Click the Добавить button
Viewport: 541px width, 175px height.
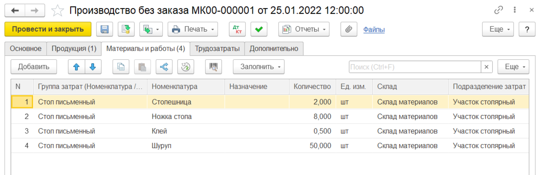[x=34, y=67]
